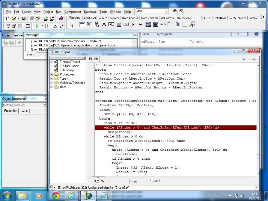Image resolution: width=268 pixels, height=201 pixels.
Task: Open the Tools menu
Action: click(103, 12)
